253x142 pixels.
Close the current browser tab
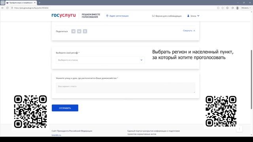[35, 3]
